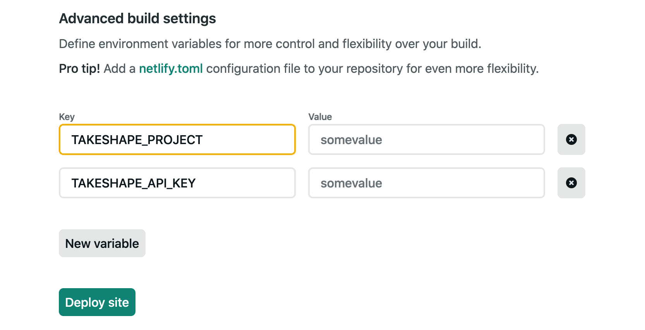645x330 pixels.
Task: Click the Key column label
Action: (67, 117)
